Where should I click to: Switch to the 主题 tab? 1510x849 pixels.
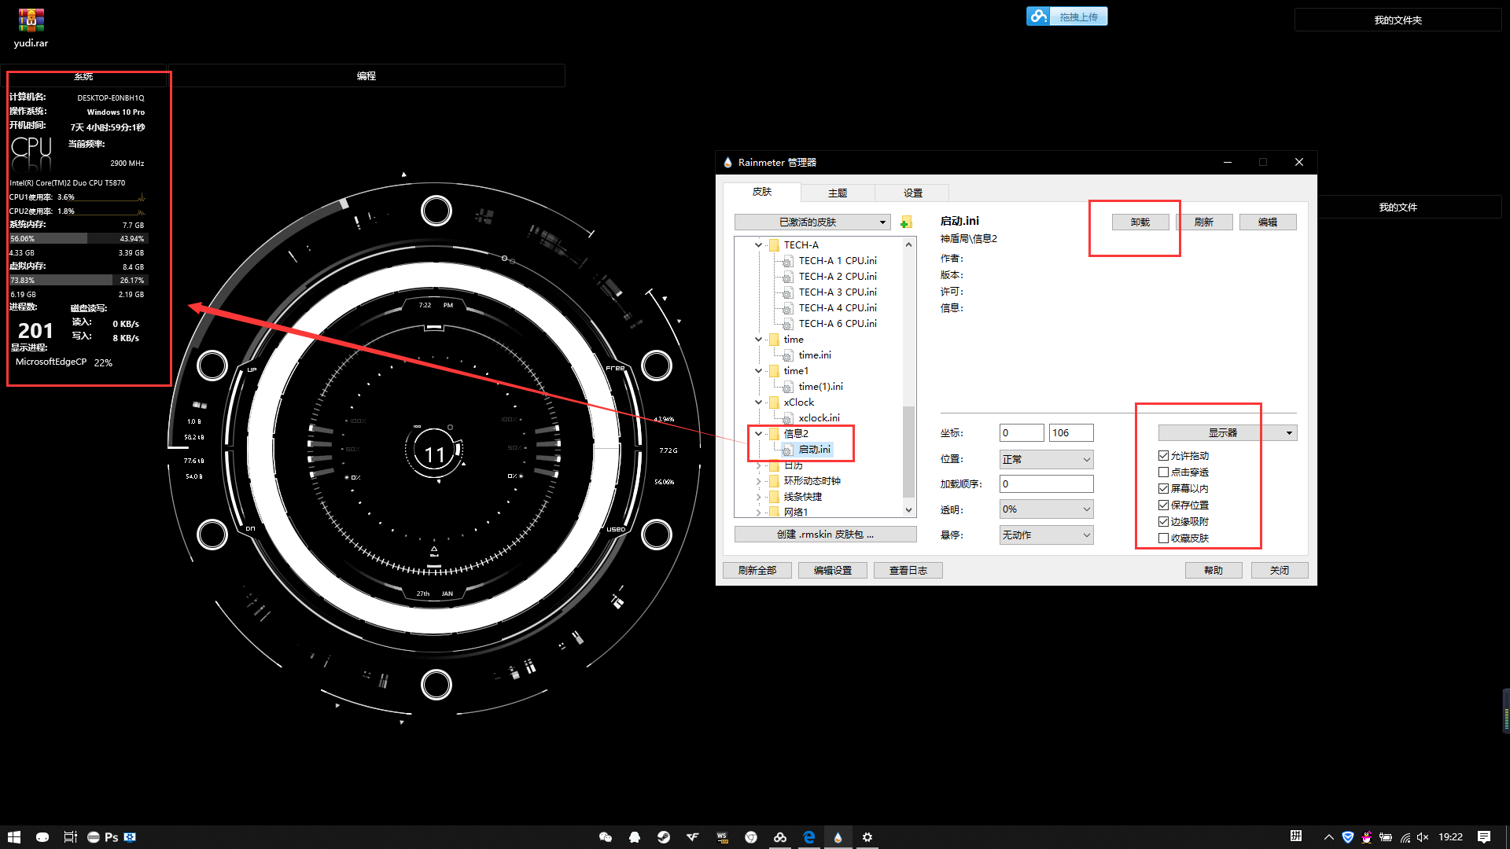click(x=837, y=193)
